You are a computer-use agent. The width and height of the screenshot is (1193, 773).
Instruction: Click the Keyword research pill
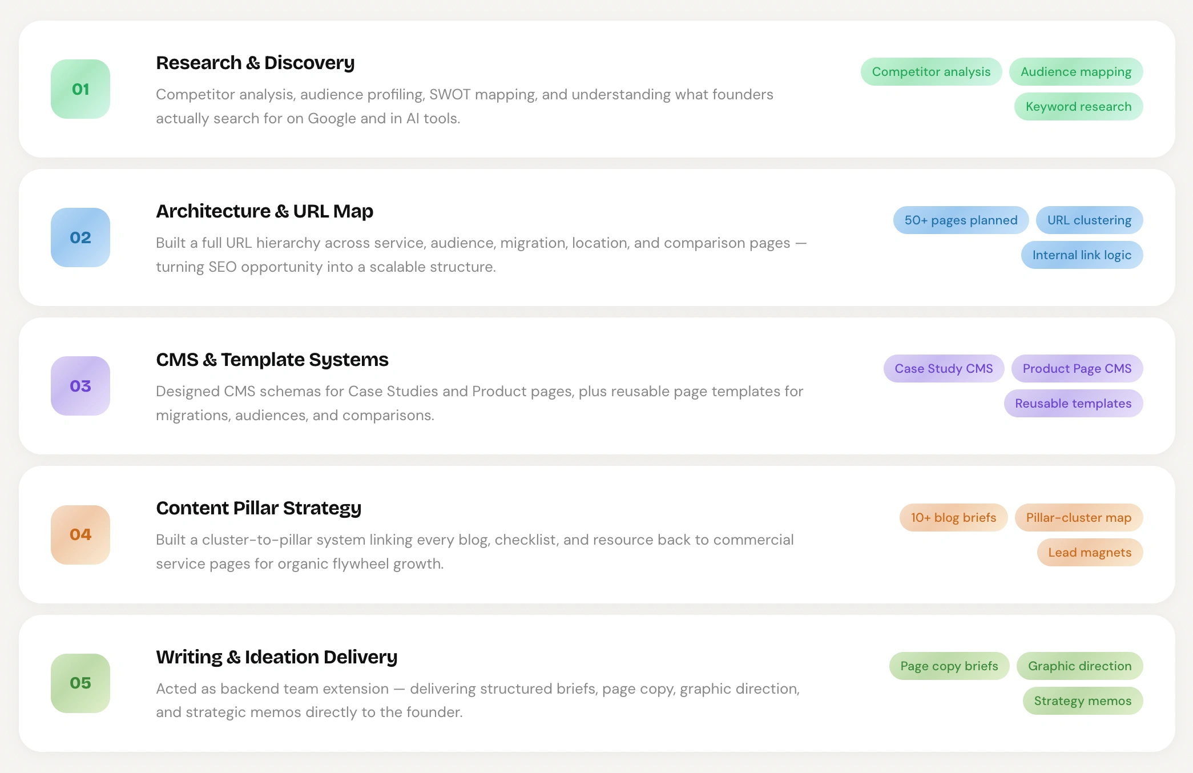(x=1078, y=107)
